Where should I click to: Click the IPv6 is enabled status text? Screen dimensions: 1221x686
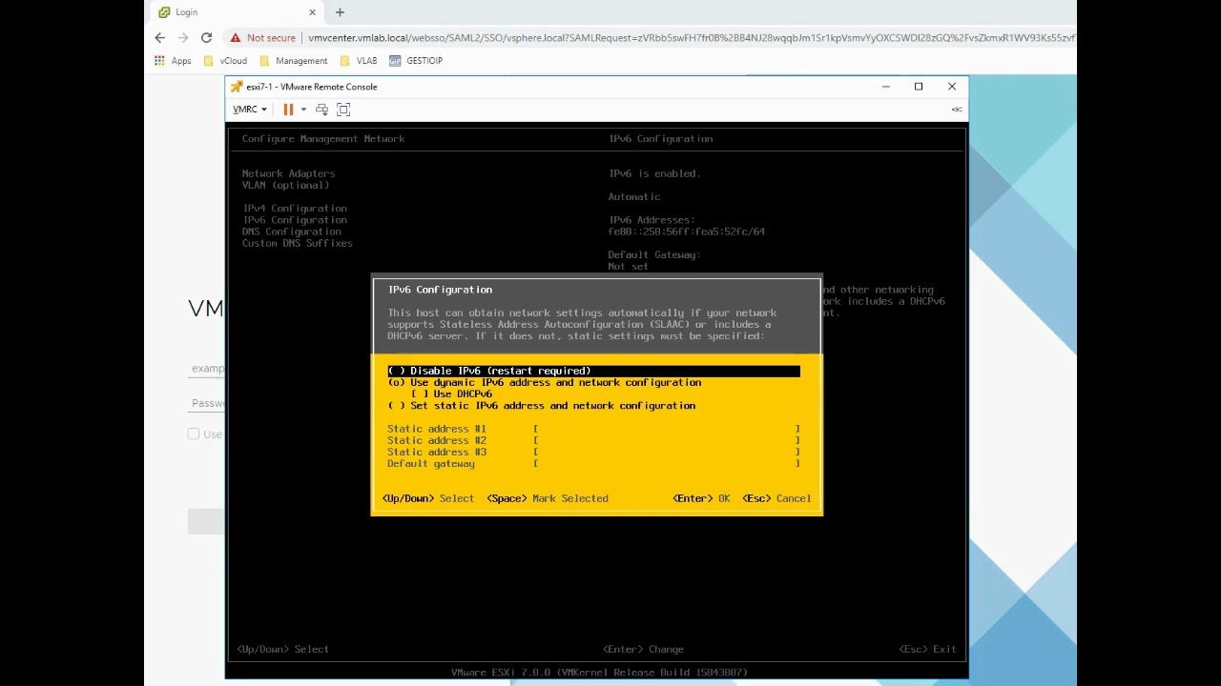coord(654,173)
